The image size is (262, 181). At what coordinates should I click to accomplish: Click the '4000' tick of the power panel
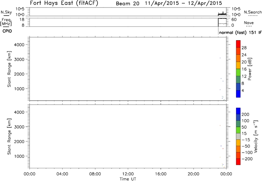click(19, 45)
